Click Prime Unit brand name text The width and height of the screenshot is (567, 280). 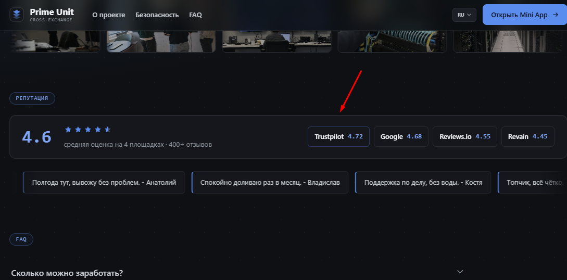click(52, 12)
